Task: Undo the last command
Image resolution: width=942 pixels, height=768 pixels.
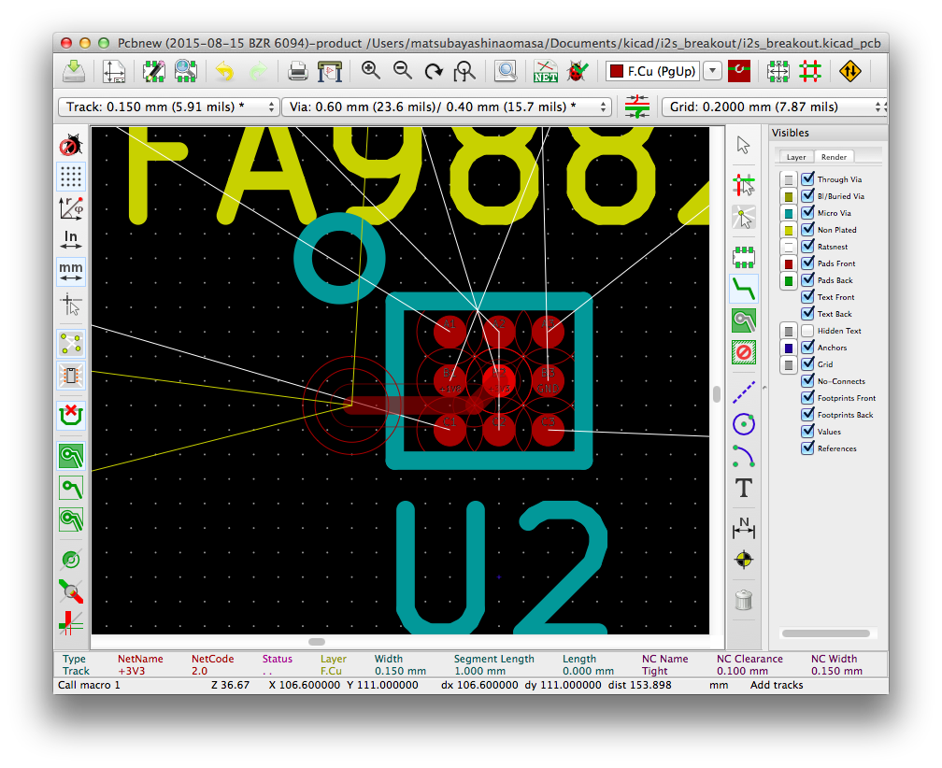Action: (x=224, y=71)
